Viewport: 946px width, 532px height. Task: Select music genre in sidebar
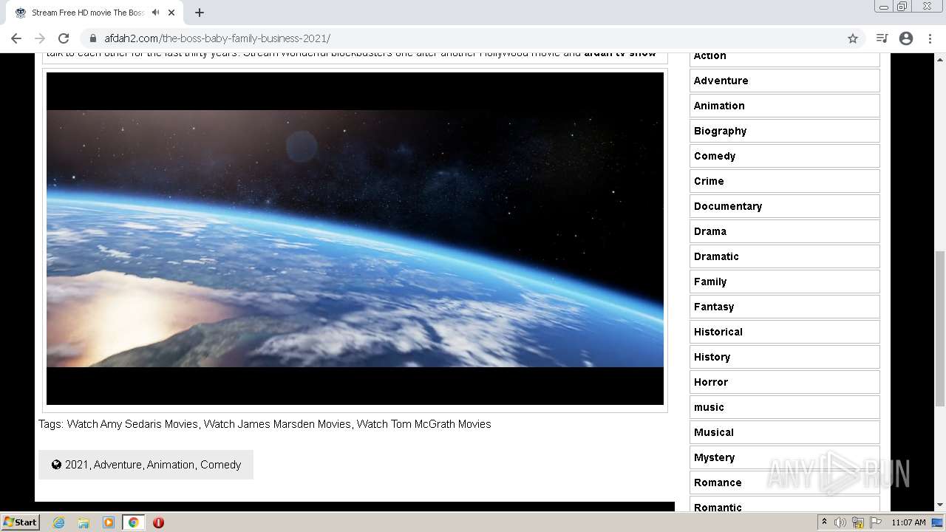[784, 407]
